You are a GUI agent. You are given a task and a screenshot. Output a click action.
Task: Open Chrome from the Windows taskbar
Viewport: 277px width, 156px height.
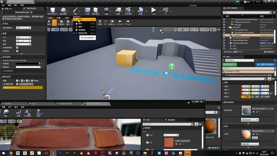(11, 153)
